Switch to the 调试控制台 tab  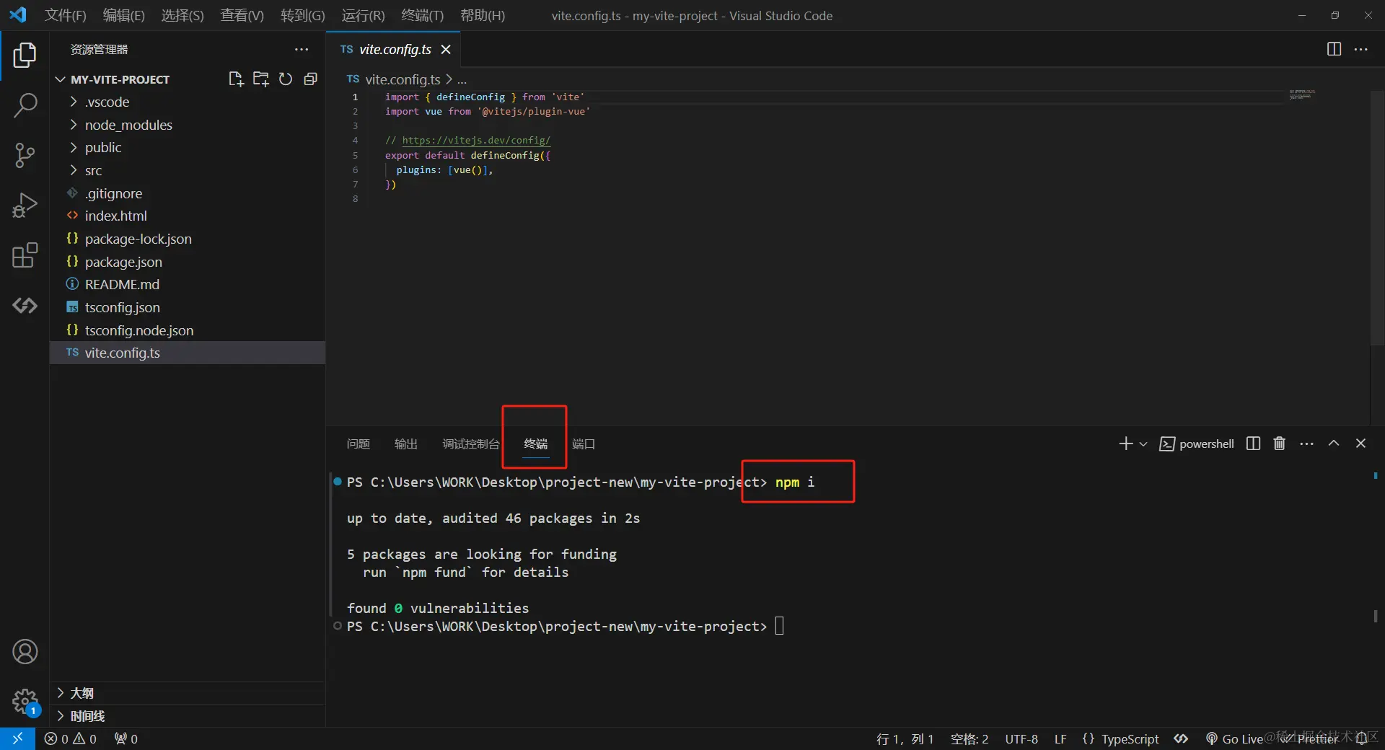(x=470, y=444)
